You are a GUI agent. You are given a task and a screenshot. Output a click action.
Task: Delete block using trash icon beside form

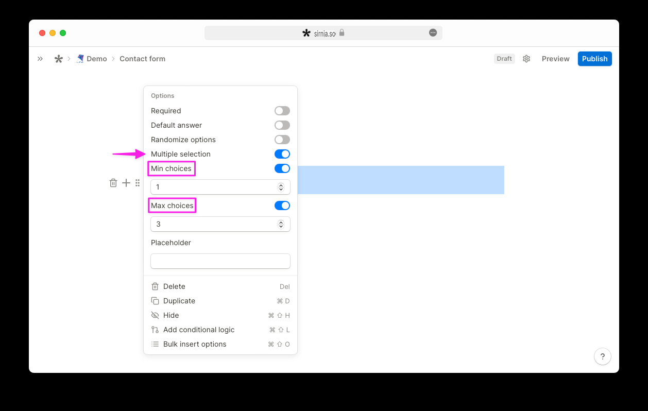click(x=113, y=183)
